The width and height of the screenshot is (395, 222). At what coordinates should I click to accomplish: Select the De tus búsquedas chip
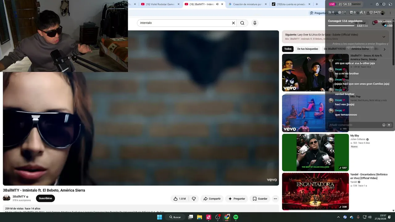307,49
